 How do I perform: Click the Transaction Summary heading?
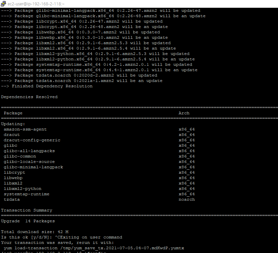click(27, 210)
